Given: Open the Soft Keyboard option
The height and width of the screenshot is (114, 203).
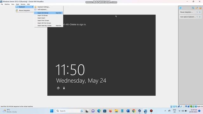Looking at the screenshot, I should pos(49,9).
